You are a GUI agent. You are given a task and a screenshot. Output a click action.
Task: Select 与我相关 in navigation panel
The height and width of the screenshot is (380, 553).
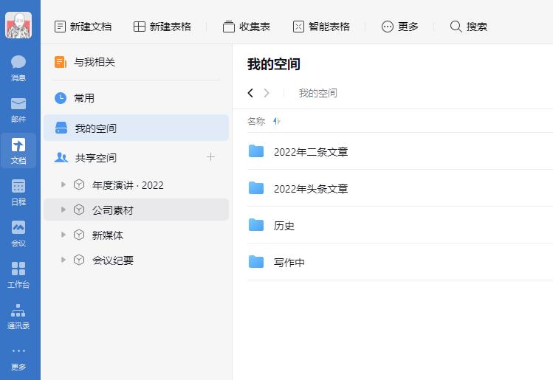[136, 62]
